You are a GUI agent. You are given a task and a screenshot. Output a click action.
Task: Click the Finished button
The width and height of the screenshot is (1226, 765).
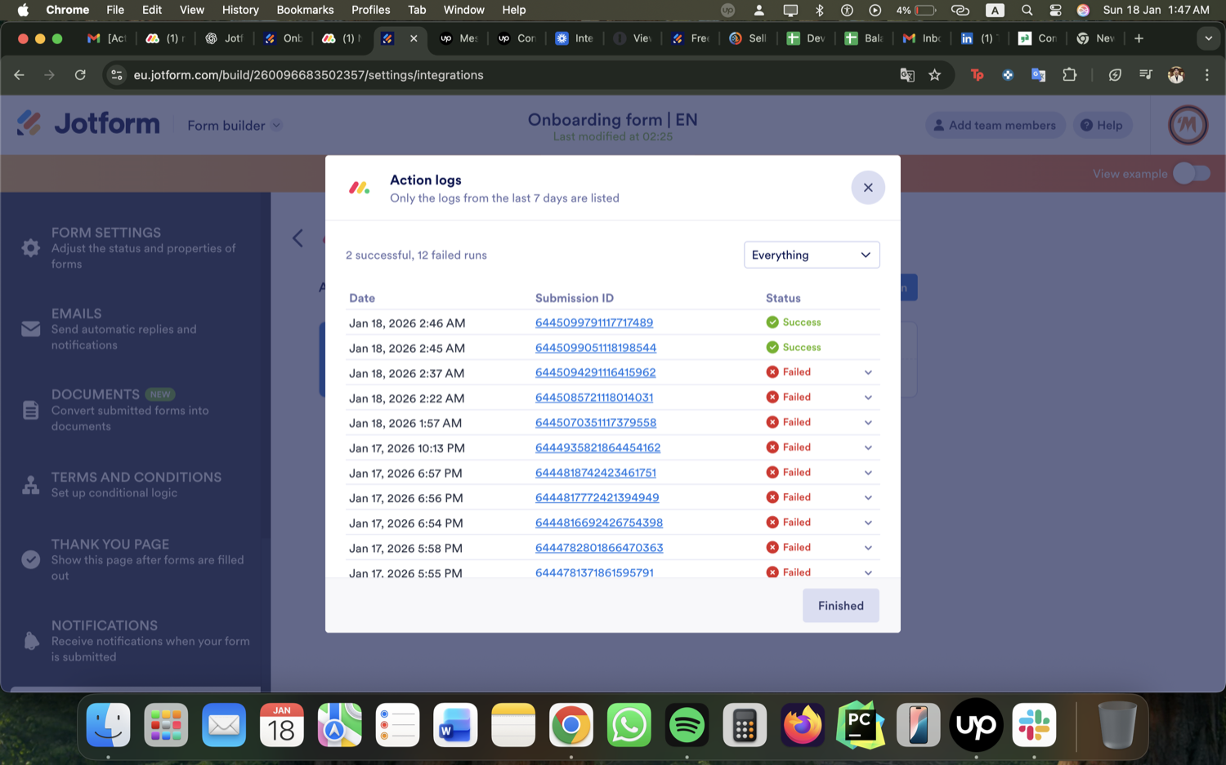coord(841,606)
